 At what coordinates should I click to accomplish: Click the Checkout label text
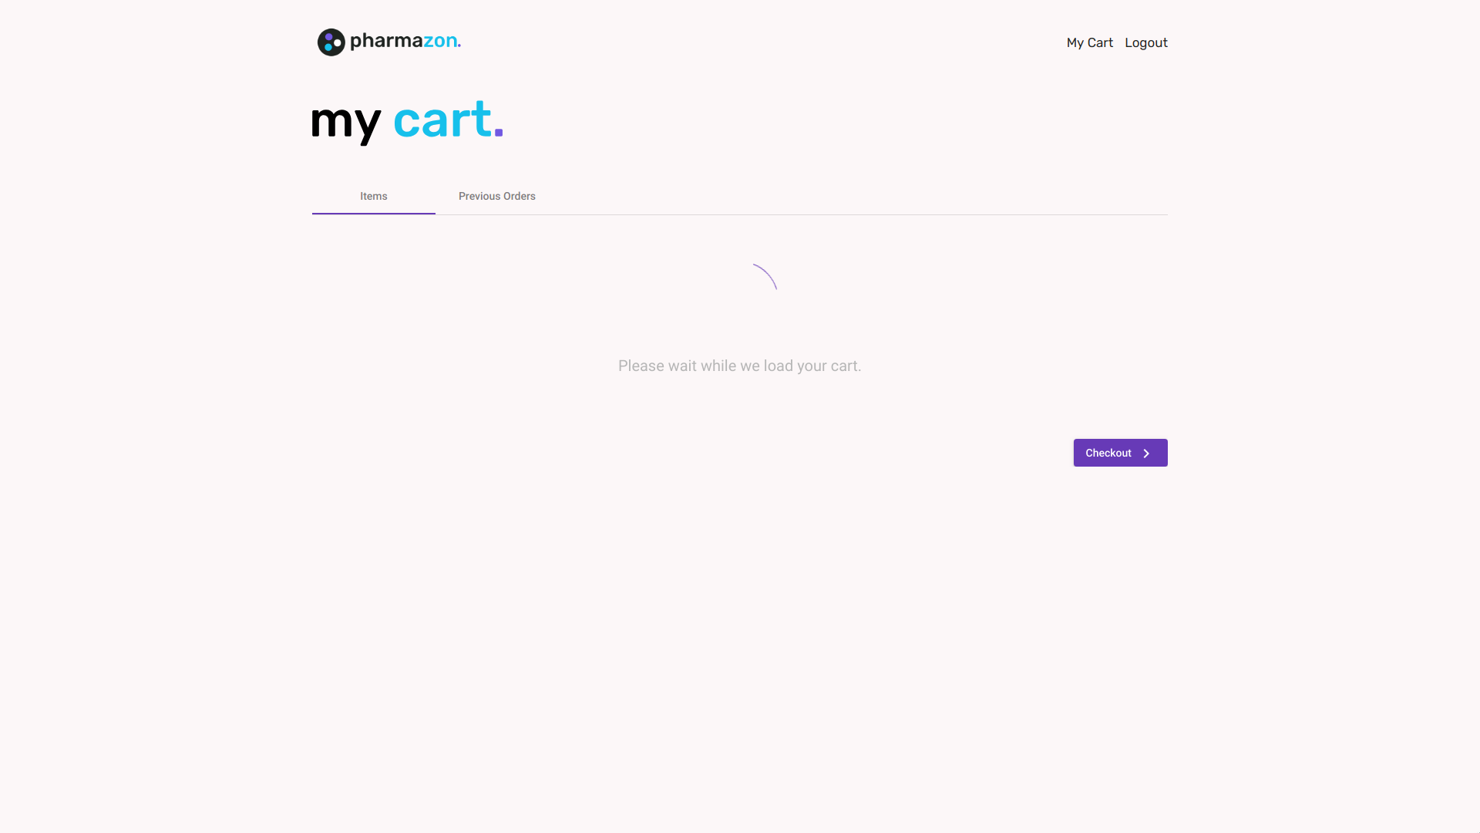coord(1108,454)
